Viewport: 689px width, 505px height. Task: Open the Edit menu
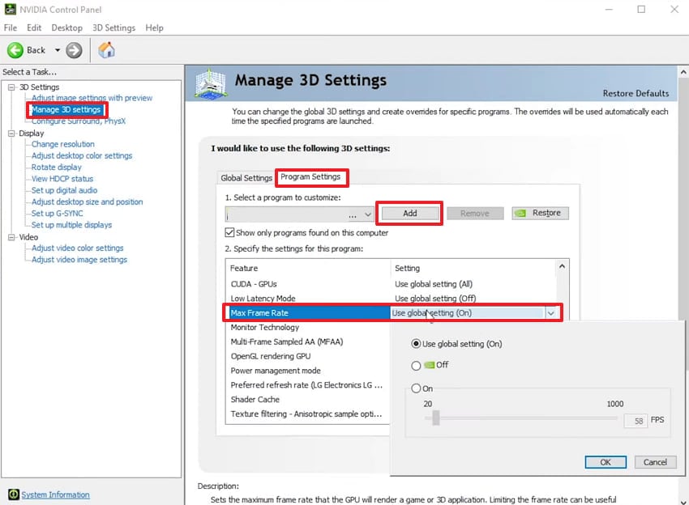[x=34, y=28]
